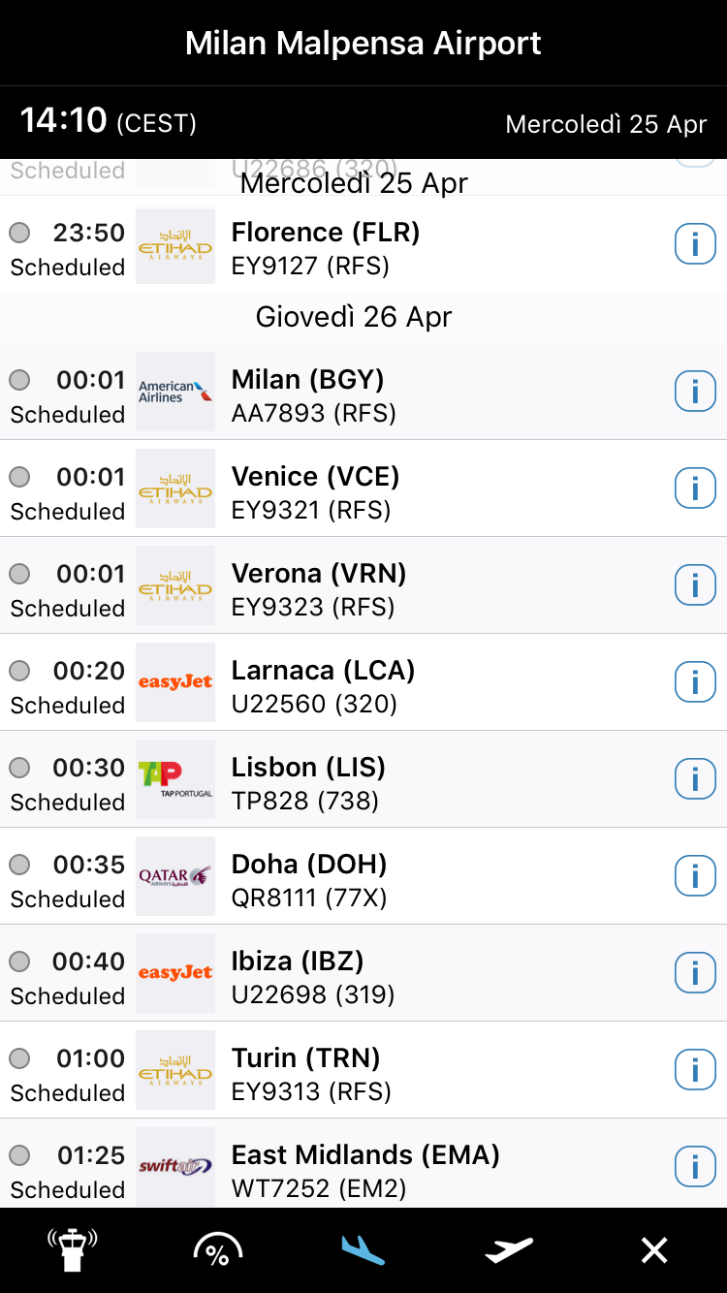This screenshot has height=1293, width=727.
Task: Tap the Qatar Airways logo
Action: point(175,876)
